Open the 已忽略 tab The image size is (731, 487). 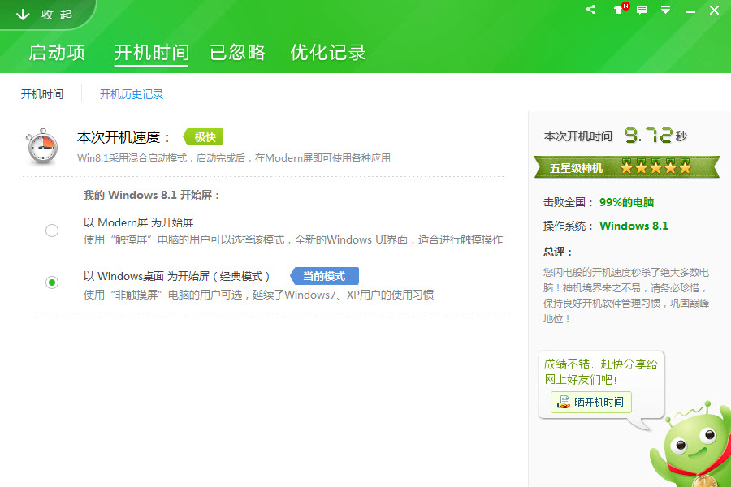[237, 52]
